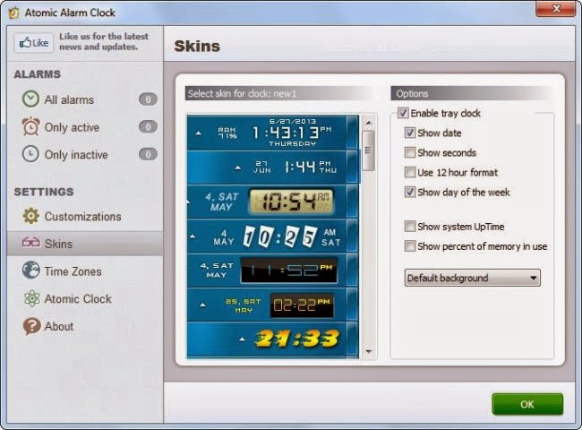Enable Use 12 hour format
Viewport: 582px width, 430px height.
[410, 172]
